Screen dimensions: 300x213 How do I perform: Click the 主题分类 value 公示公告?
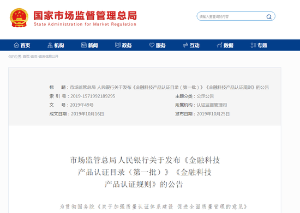click(205, 96)
